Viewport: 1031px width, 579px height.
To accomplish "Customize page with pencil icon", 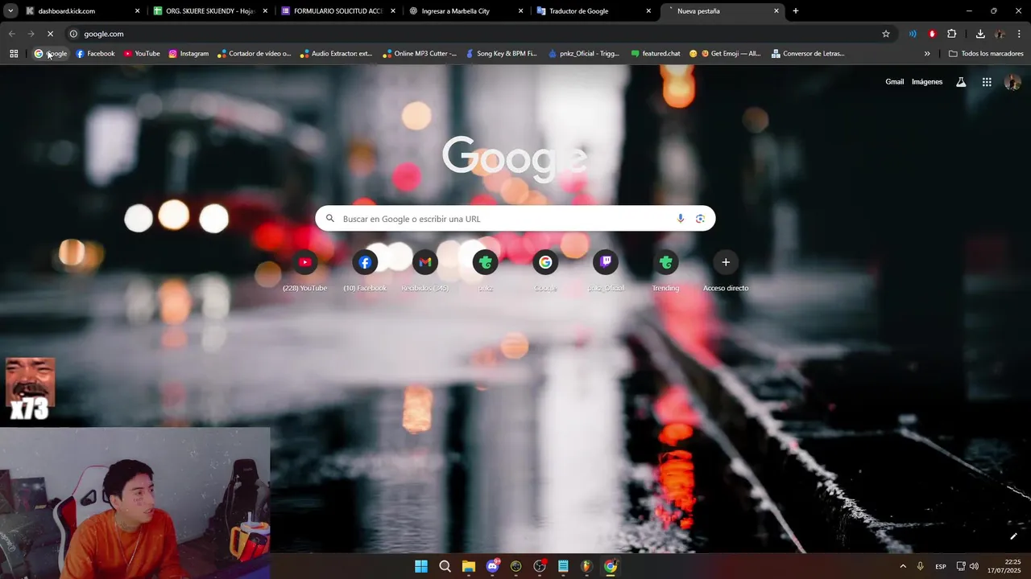I will [x=1013, y=536].
